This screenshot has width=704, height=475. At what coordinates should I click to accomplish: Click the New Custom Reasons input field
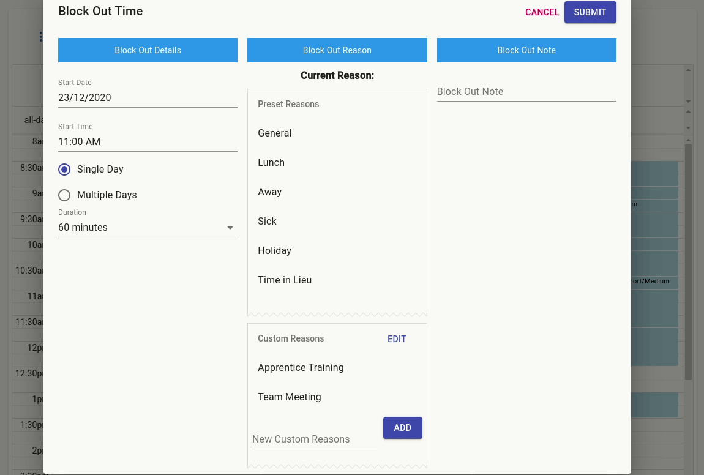[x=314, y=439]
